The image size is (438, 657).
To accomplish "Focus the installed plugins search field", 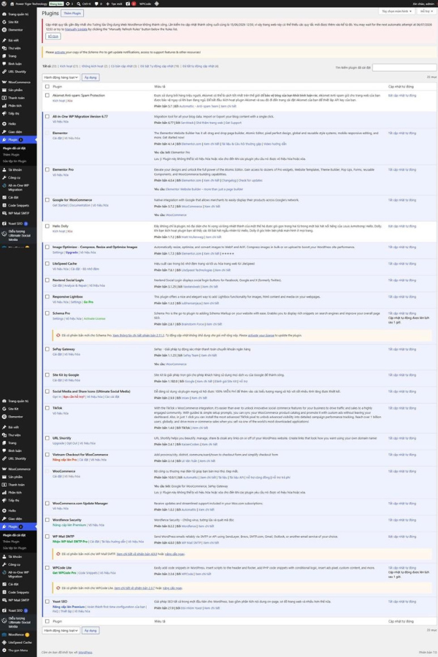I will 404,67.
